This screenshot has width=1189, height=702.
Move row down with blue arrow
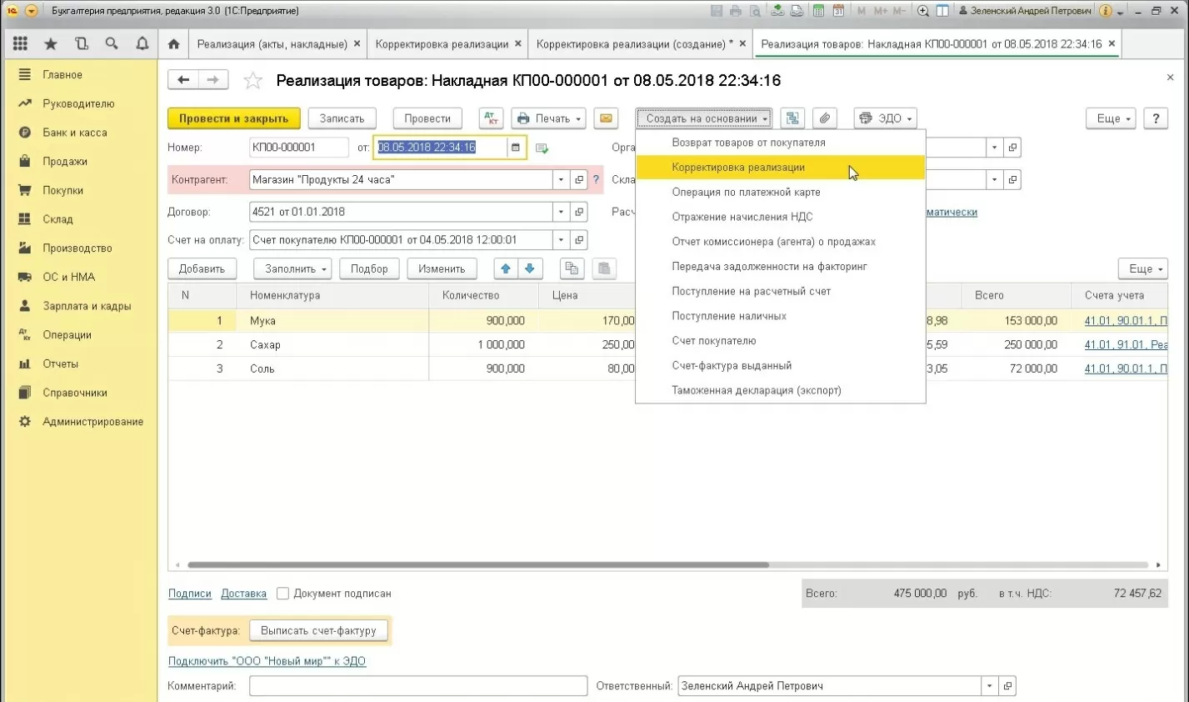point(529,268)
